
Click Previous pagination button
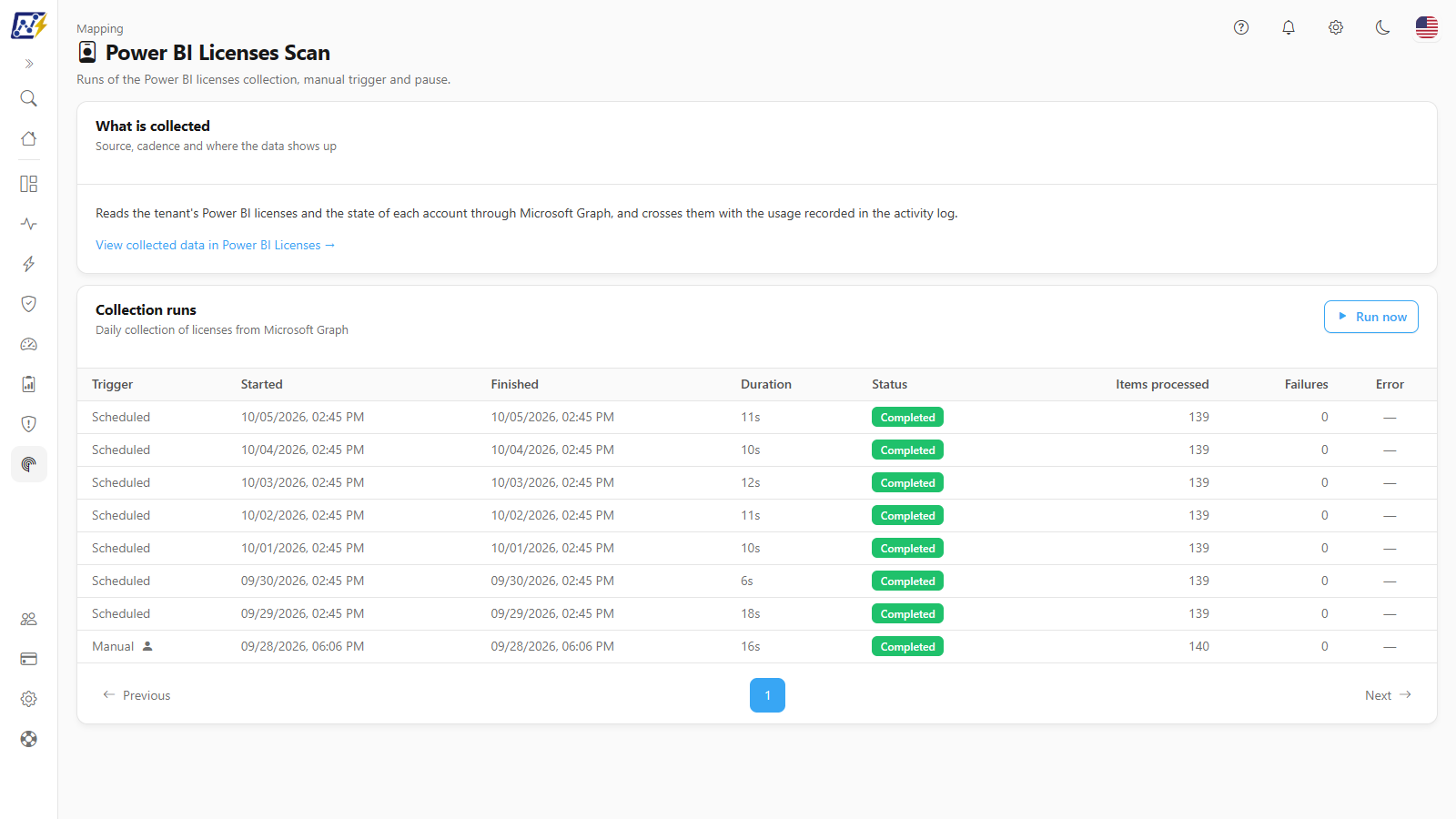coord(136,695)
